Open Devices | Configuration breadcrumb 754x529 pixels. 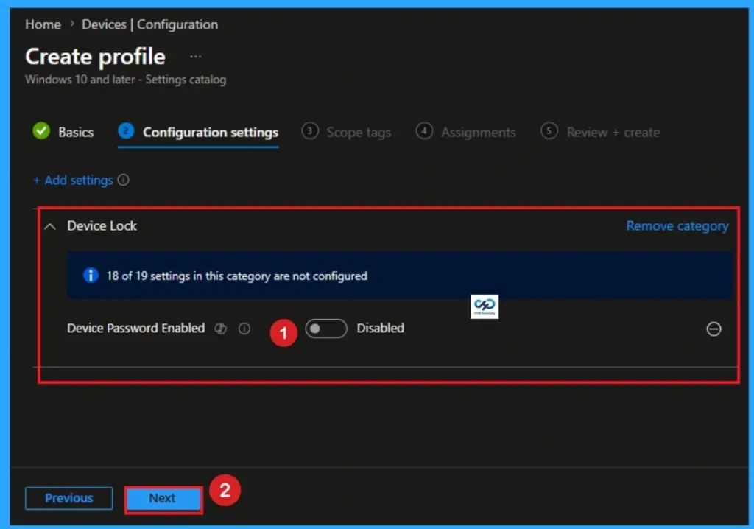point(149,24)
